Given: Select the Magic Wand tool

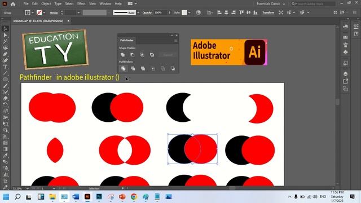Looking at the screenshot, I should (x=5, y=41).
